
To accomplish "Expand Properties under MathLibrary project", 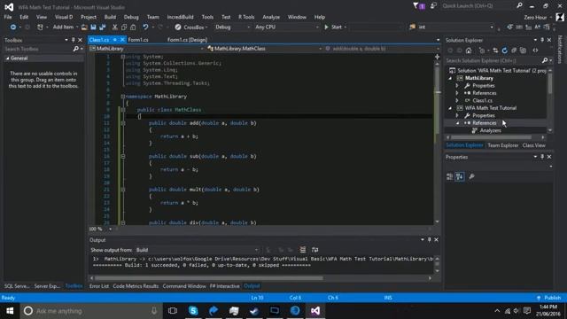I will click(x=457, y=86).
